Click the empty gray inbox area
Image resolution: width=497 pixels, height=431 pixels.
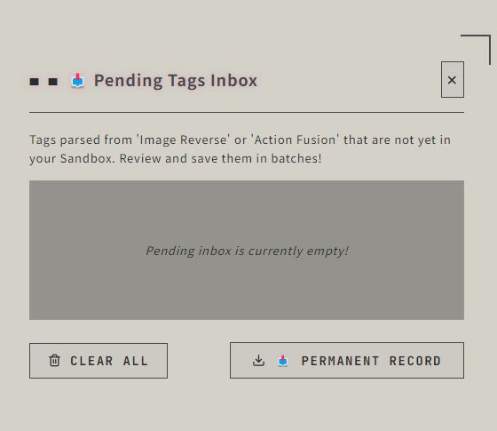(247, 250)
